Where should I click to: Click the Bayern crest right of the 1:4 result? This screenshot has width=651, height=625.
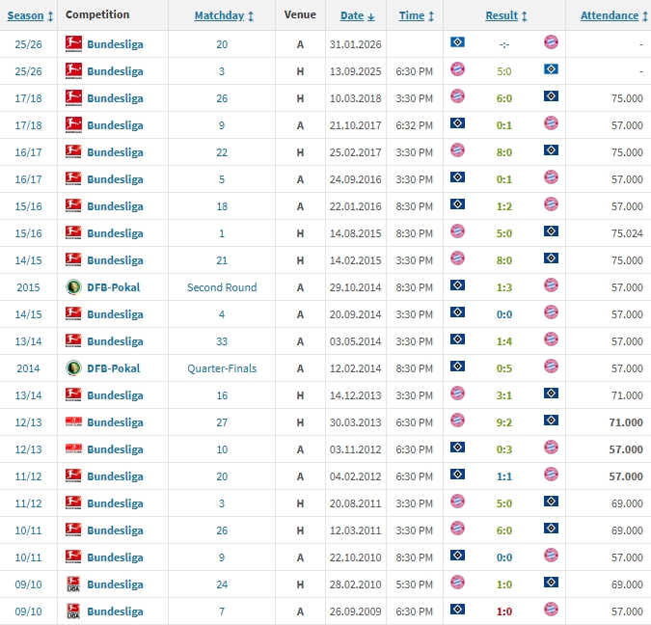pos(551,340)
